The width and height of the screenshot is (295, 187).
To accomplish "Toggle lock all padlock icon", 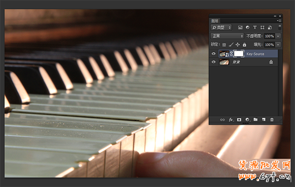I will (x=244, y=45).
